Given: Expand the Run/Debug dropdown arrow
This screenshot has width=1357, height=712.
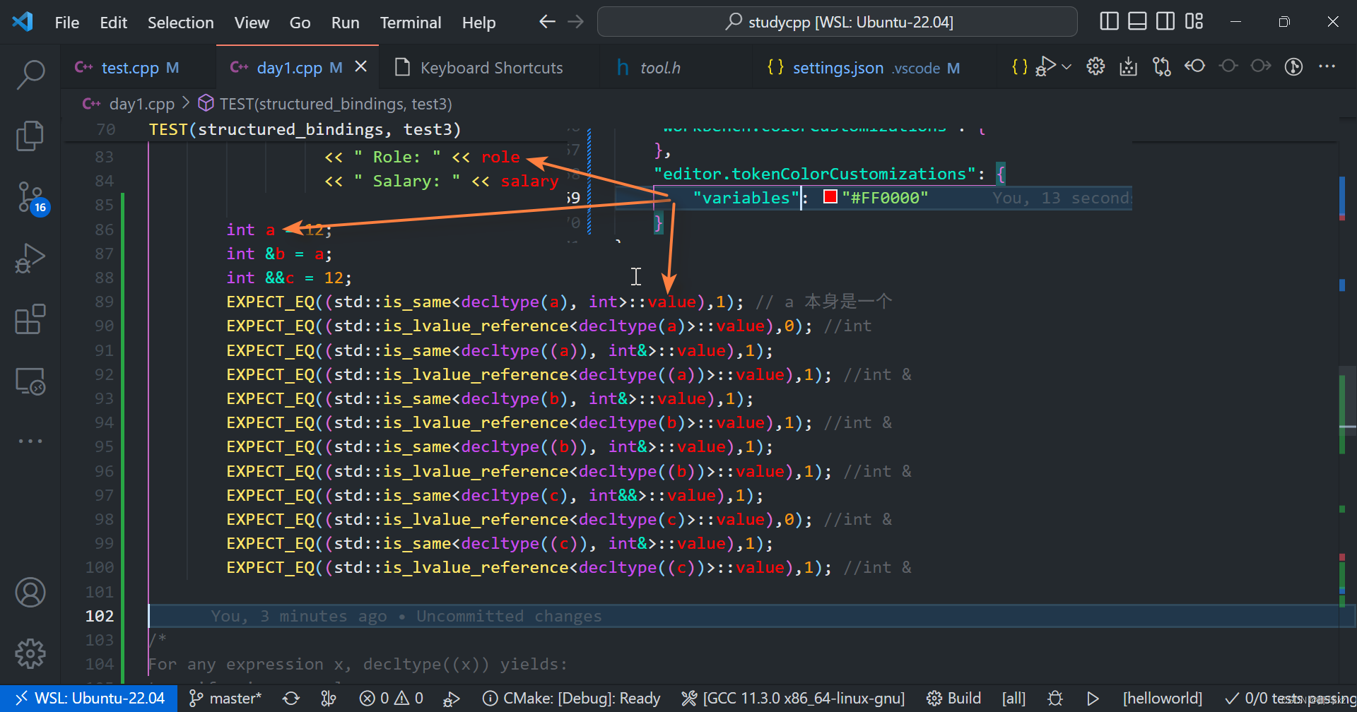Looking at the screenshot, I should point(1067,67).
